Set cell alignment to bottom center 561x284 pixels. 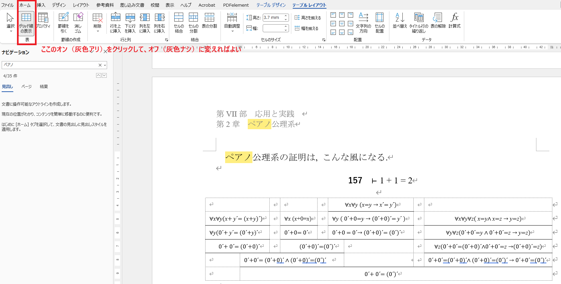(x=342, y=32)
